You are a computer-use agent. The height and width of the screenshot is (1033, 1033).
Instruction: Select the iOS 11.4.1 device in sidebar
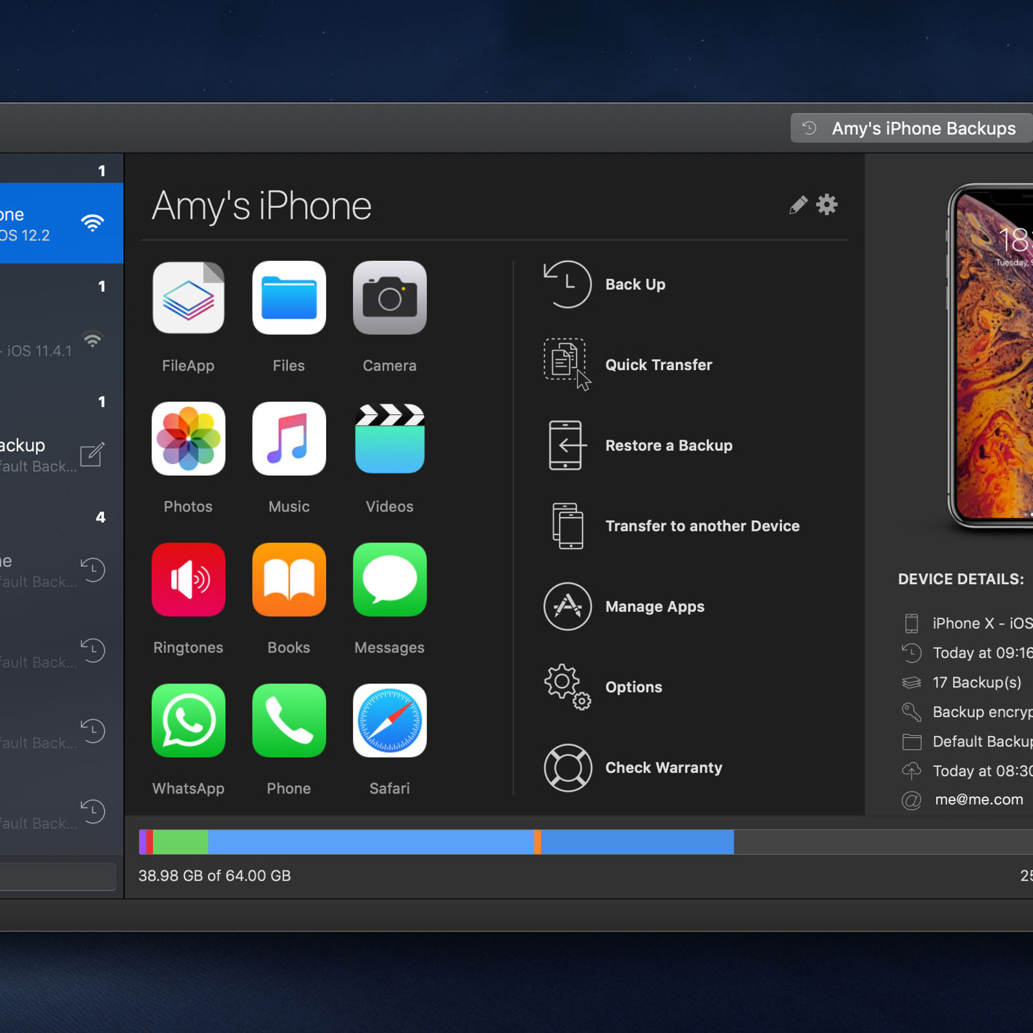[x=61, y=340]
